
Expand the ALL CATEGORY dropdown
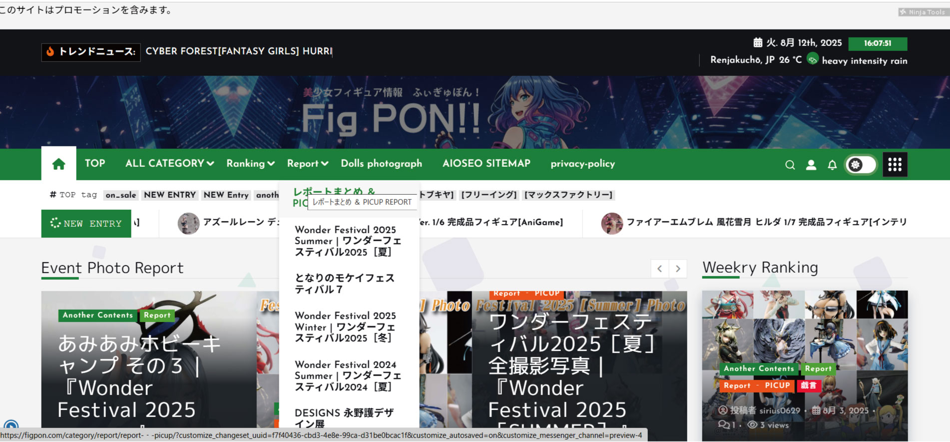(169, 163)
